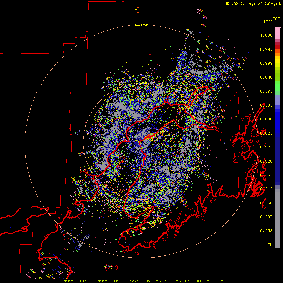
Task: Click the 0.627 scale value
Action: [x=266, y=133]
